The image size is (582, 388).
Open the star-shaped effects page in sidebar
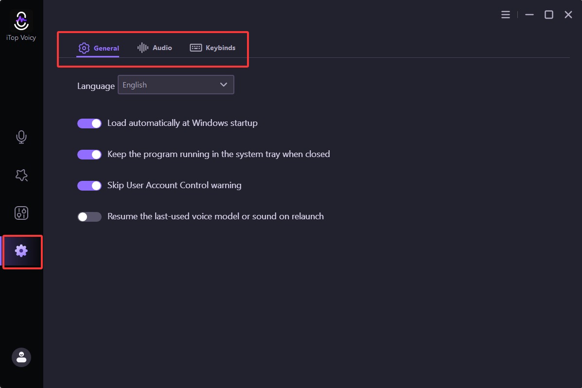(21, 175)
